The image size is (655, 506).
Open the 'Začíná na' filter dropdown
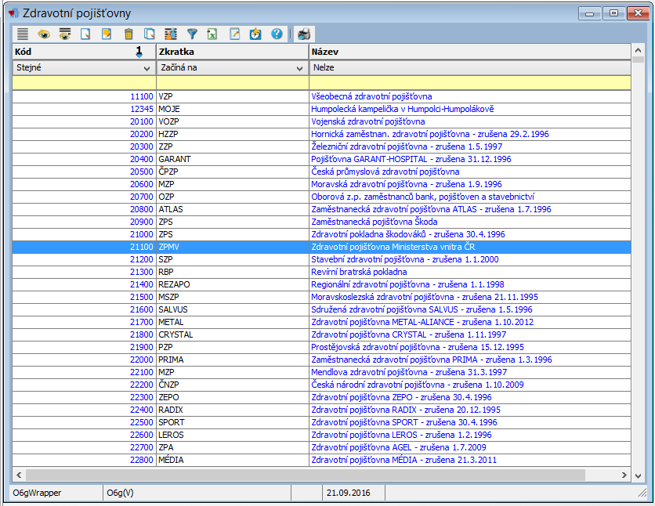(x=301, y=68)
